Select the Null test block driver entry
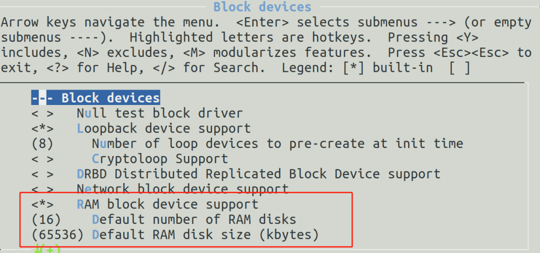Image resolution: width=540 pixels, height=253 pixels. 159,113
